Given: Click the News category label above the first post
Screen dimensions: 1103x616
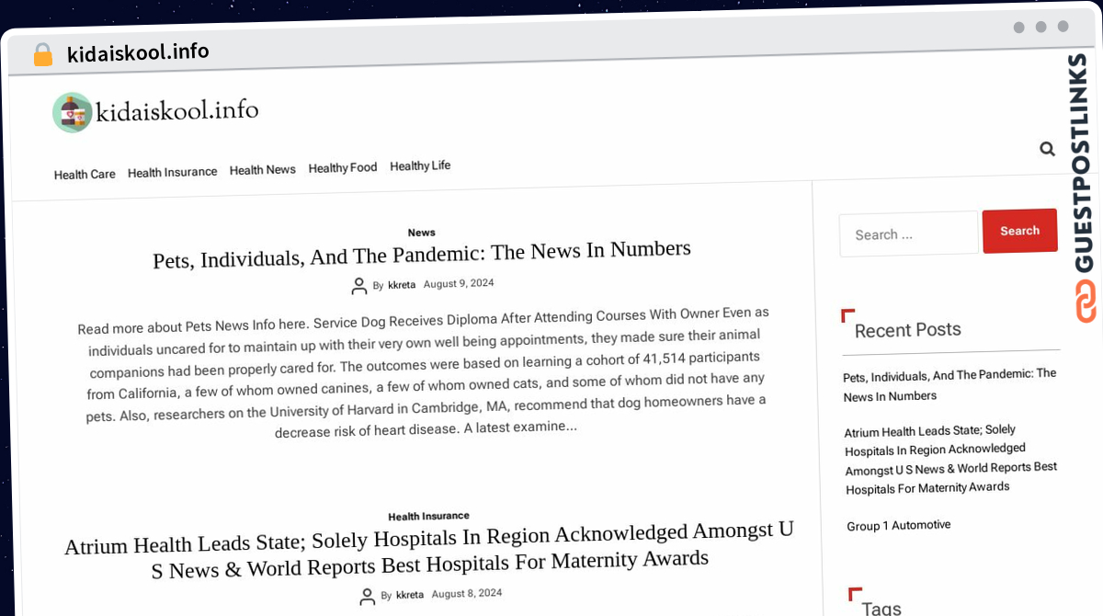Looking at the screenshot, I should pos(422,233).
